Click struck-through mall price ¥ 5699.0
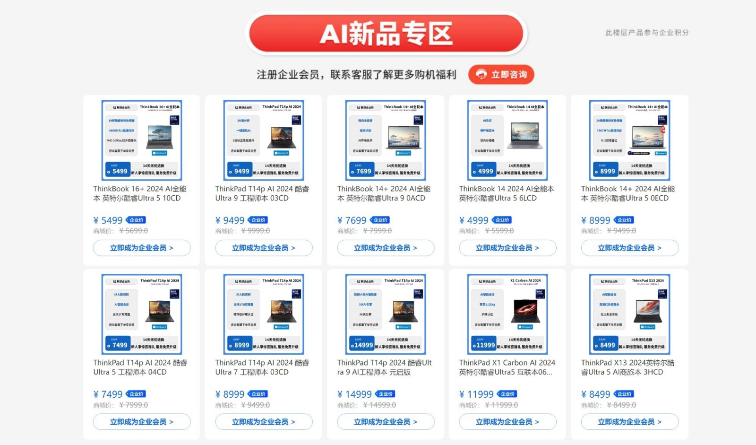 [134, 231]
